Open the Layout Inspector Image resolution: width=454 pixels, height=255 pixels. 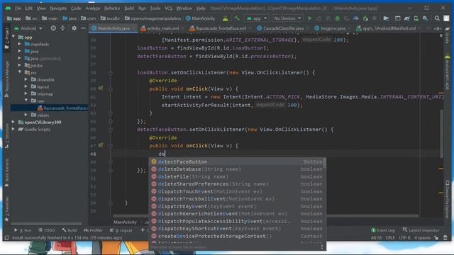[421, 230]
